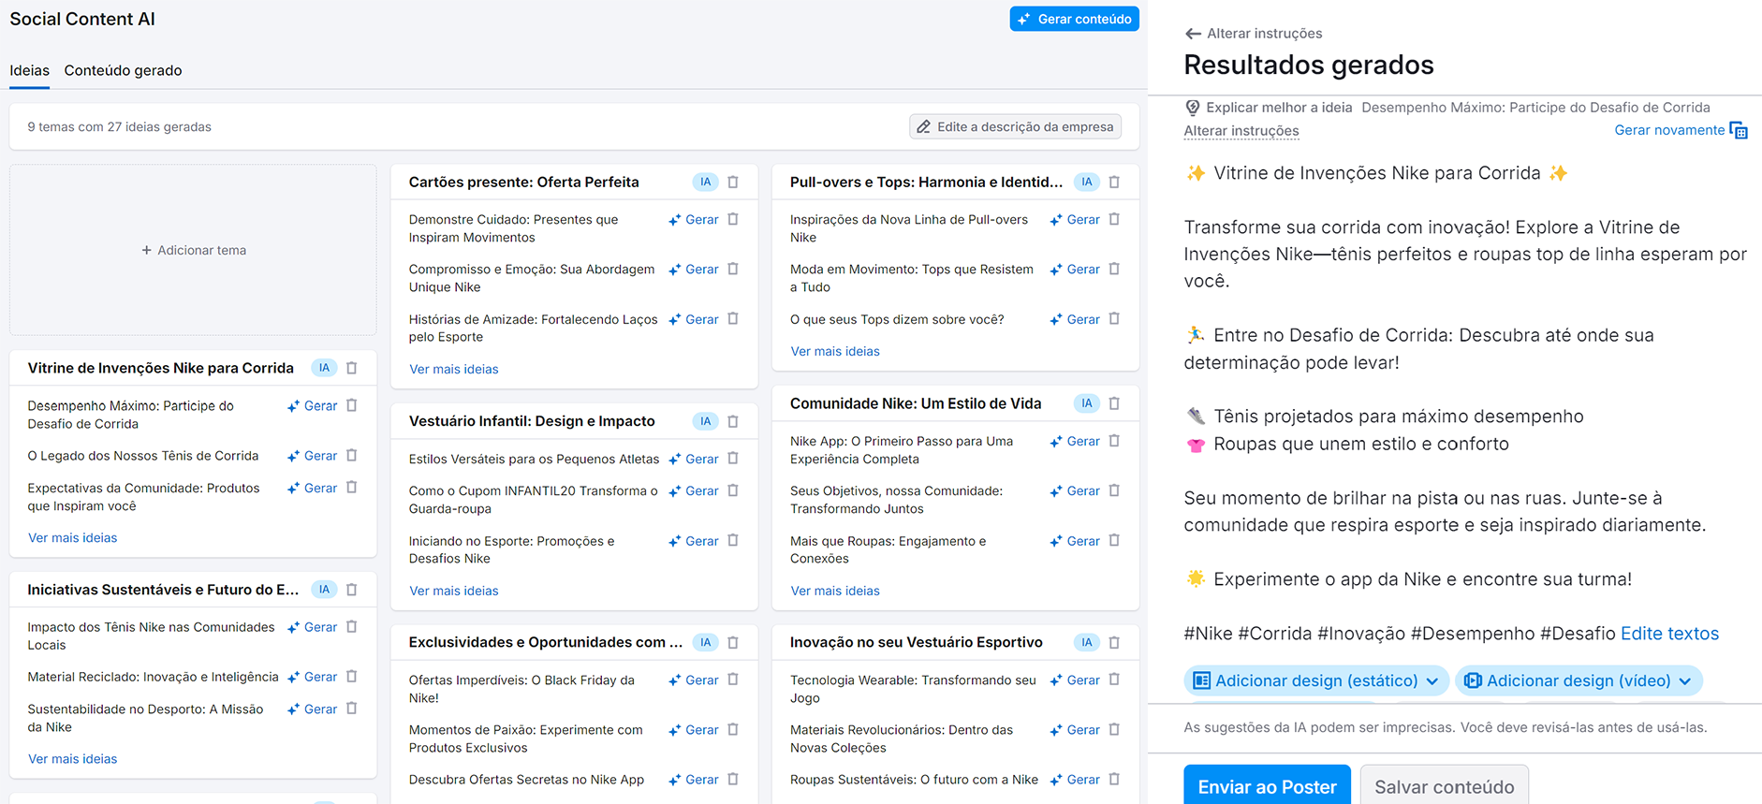
Task: Delete the Vitrine de Invenções Nike theme
Action: (352, 368)
